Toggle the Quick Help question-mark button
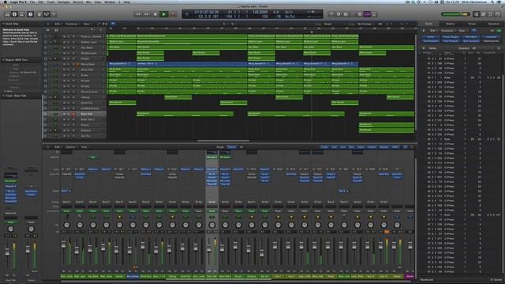 pyautogui.click(x=30, y=14)
